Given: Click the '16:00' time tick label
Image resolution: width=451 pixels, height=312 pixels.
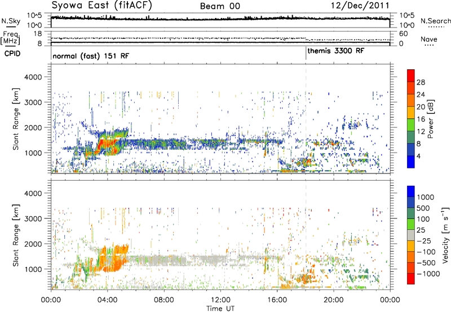Looking at the screenshot, I should point(277,300).
